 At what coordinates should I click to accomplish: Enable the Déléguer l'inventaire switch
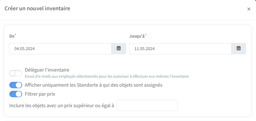16,73
